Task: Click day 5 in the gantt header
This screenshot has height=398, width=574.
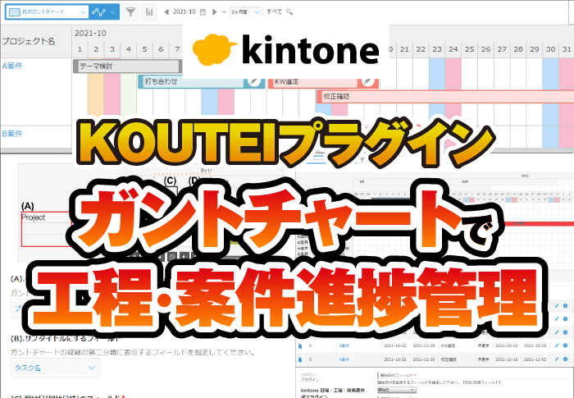Action: [144, 49]
